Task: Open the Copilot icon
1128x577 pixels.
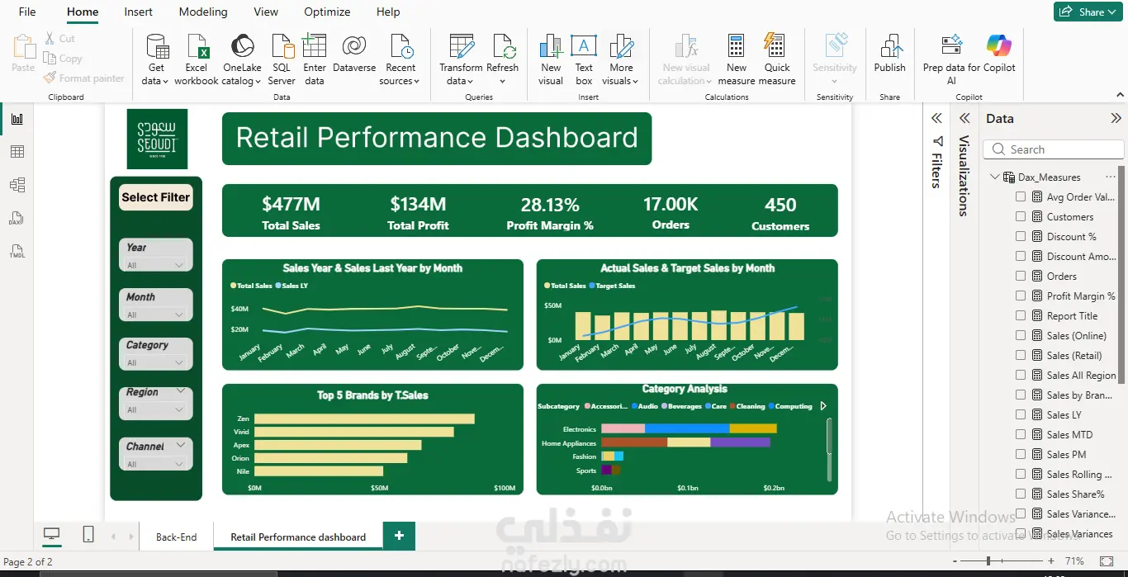Action: 998,45
